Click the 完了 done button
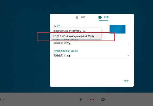The height and width of the screenshot is (106, 153). coord(126,81)
